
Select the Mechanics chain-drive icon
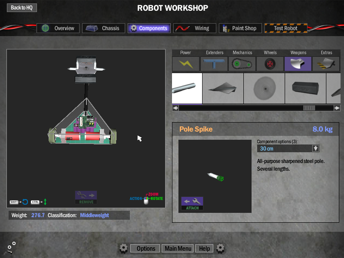pyautogui.click(x=242, y=64)
